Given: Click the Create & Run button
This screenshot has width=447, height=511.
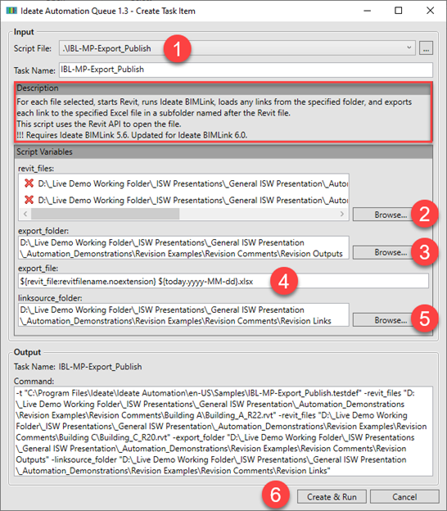Looking at the screenshot, I should 332,496.
